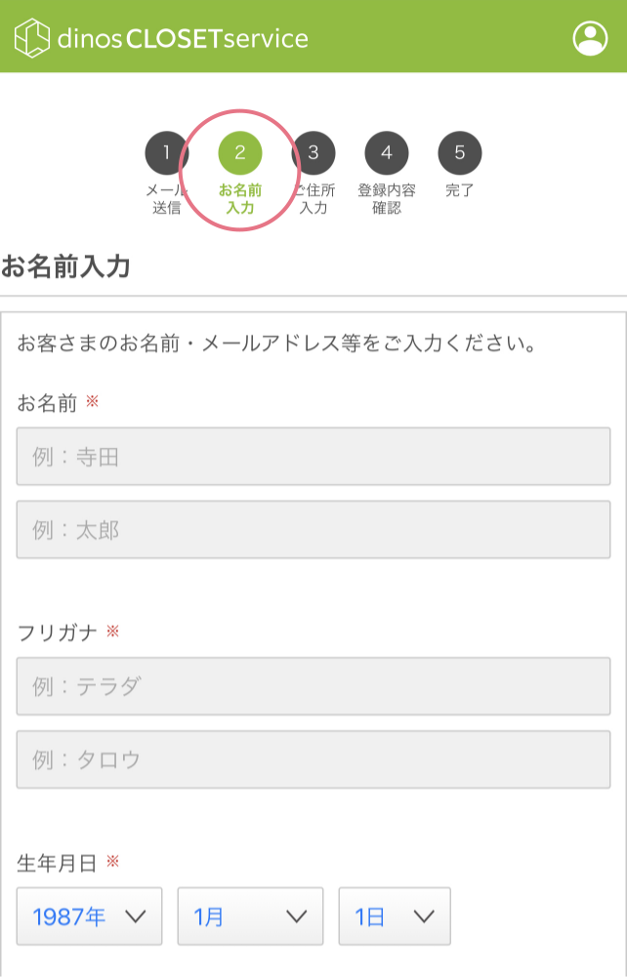Open the 1月 month dropdown
Viewport: 627px width, 977px height.
point(250,916)
